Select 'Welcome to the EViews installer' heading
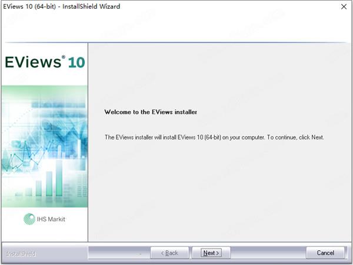 (151, 112)
